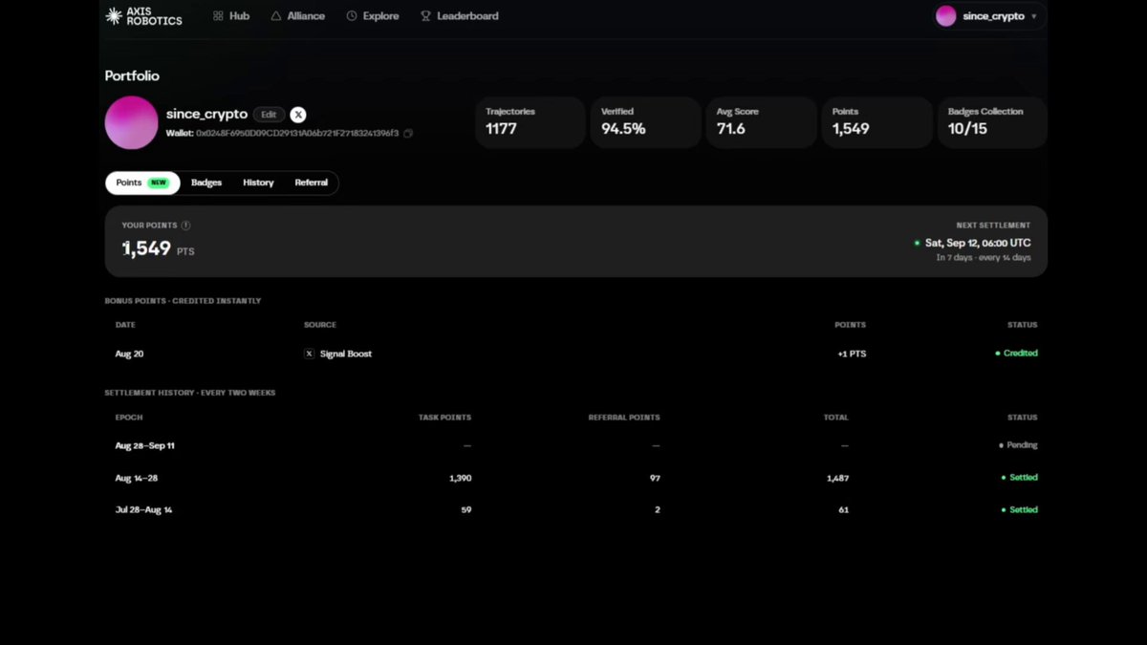Open the History tab
Viewport: 1147px width, 645px height.
click(x=258, y=183)
